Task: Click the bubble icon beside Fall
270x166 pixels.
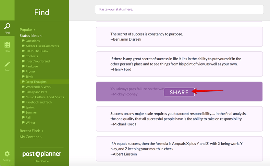Action: (23, 118)
